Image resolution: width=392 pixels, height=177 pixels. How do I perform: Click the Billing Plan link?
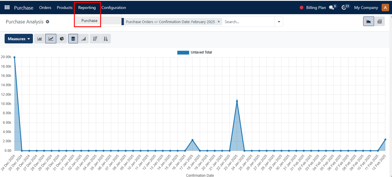pyautogui.click(x=316, y=8)
